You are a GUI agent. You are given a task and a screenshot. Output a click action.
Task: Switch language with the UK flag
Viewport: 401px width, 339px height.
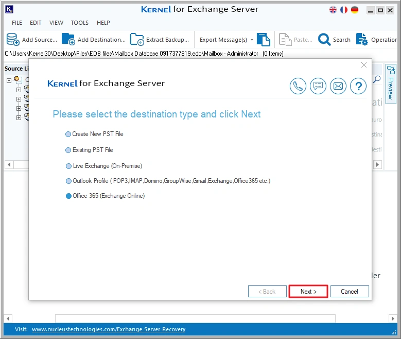point(333,10)
